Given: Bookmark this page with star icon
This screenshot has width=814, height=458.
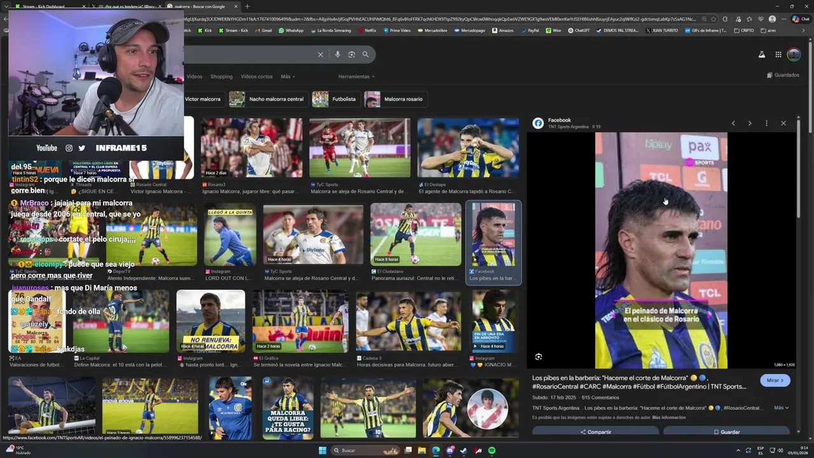Looking at the screenshot, I should tap(714, 19).
